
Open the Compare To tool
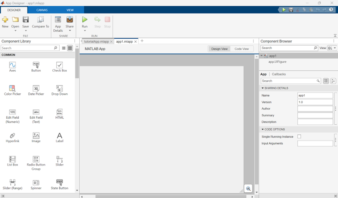point(40,22)
